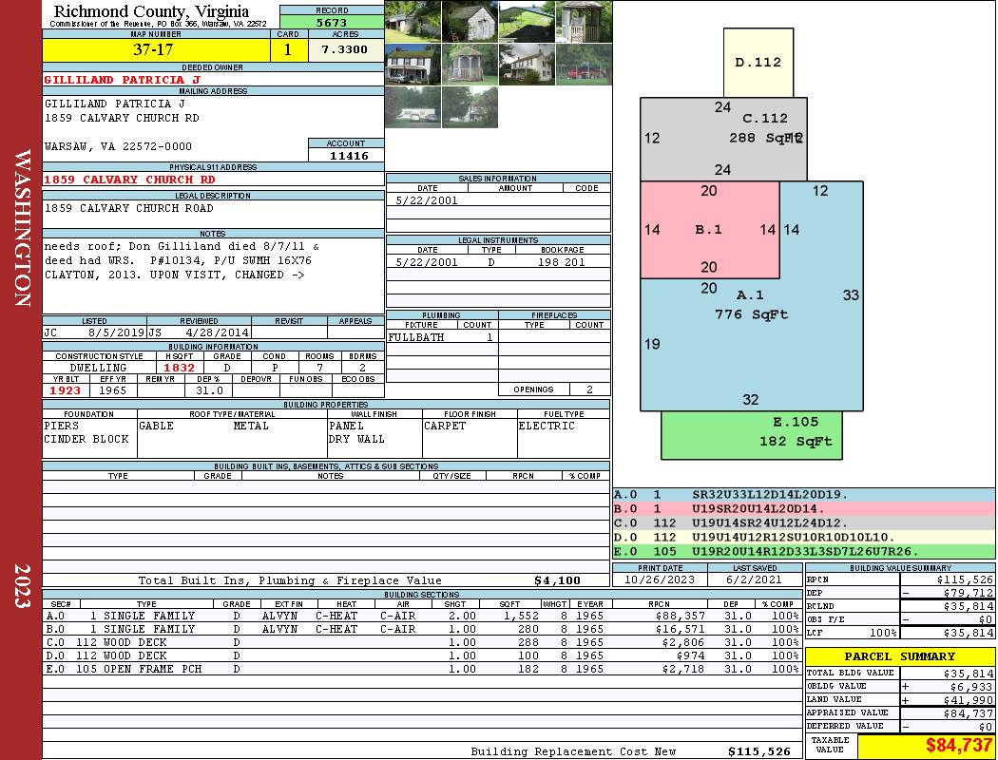Click the DEP % value 31.0 in building information
The width and height of the screenshot is (998, 760).
coord(209,390)
